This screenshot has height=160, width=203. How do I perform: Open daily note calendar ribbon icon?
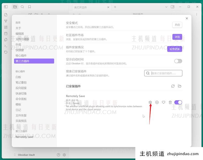pyautogui.click(x=6, y=33)
